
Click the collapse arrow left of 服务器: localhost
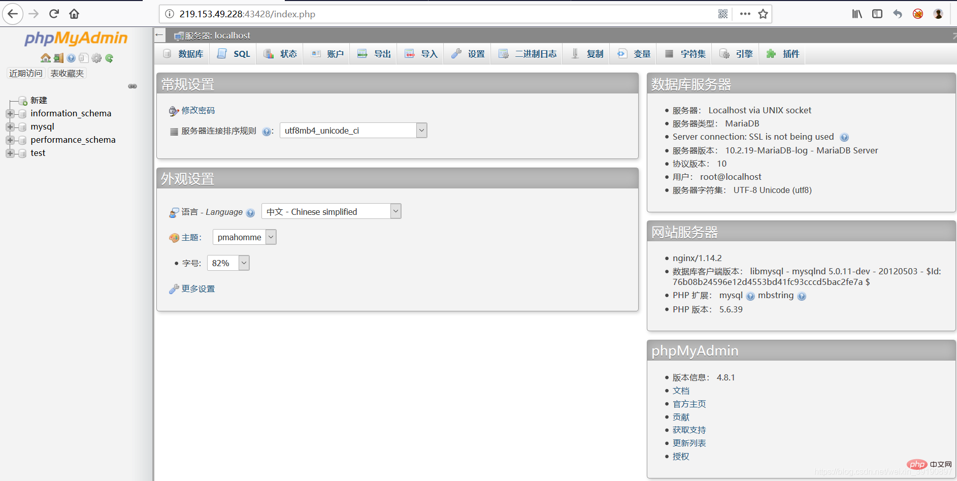click(x=159, y=35)
